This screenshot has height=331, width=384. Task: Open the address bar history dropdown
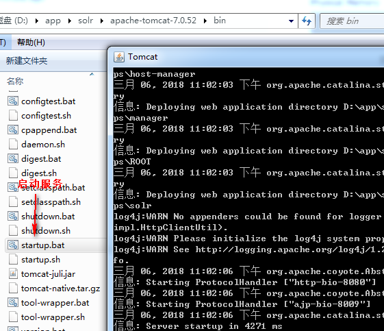pos(291,21)
